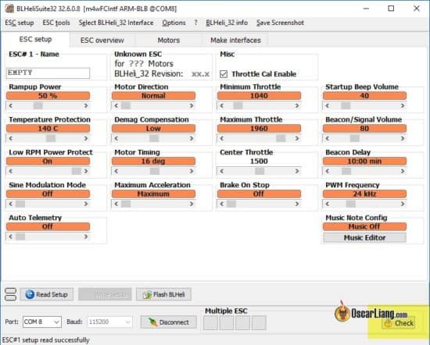
Task: Maximize the BLHeliSuite32 window
Action: 391,9
